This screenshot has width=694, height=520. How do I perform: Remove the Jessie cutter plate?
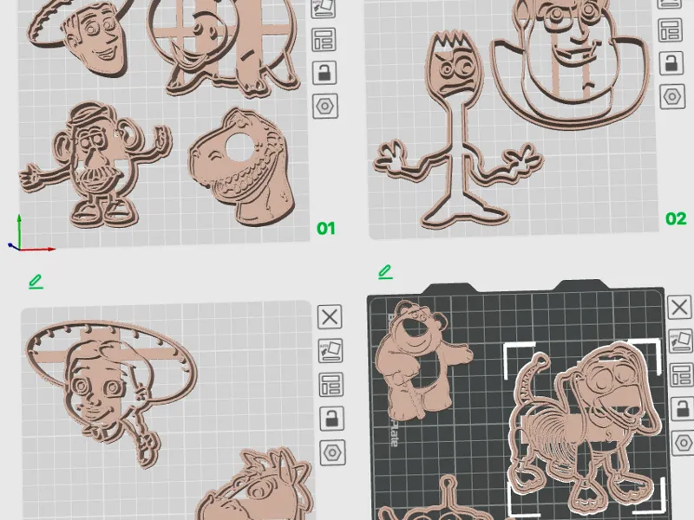coord(330,316)
